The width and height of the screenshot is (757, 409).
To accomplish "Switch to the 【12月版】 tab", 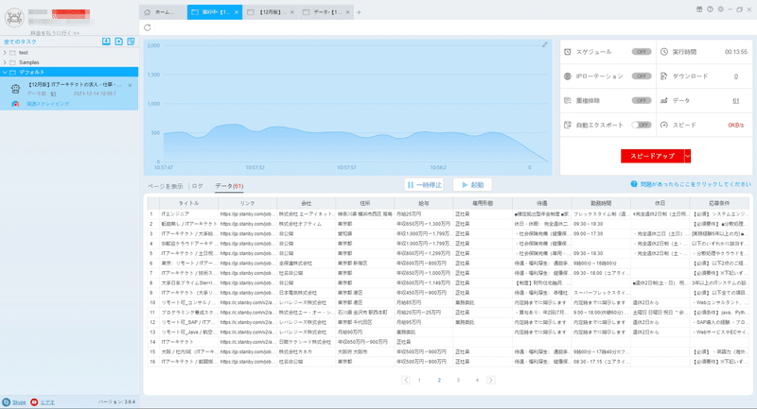I will click(x=269, y=12).
